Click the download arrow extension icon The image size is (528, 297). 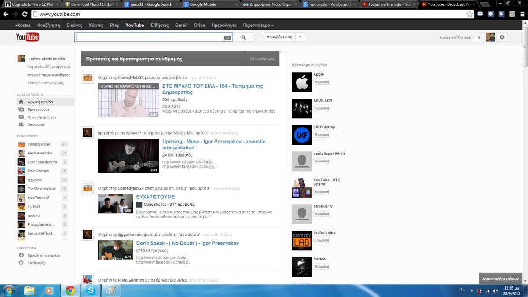(x=501, y=14)
